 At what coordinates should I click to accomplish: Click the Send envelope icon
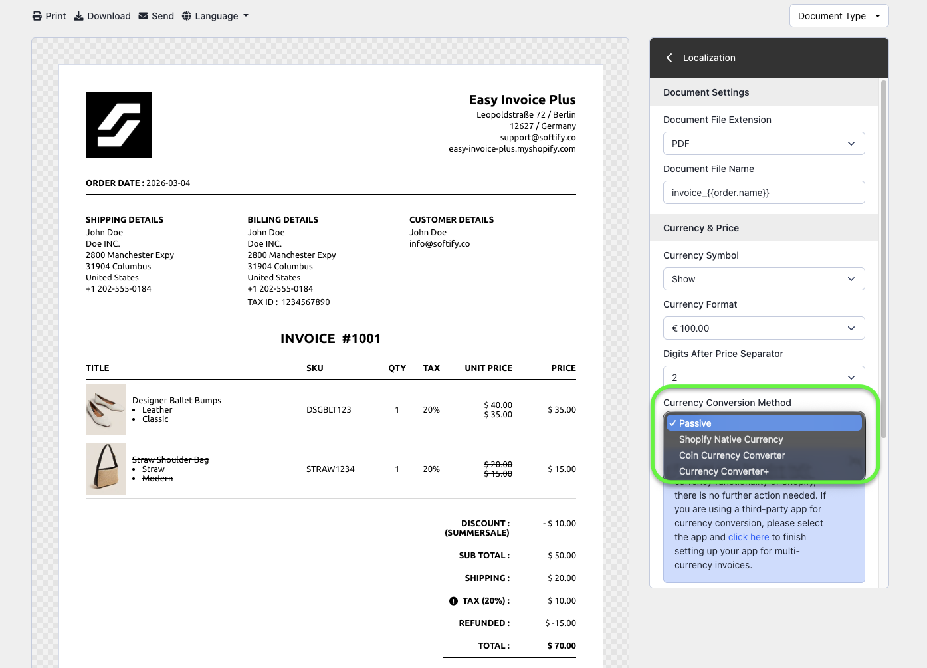point(143,16)
